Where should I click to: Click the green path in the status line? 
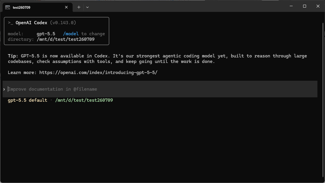pyautogui.click(x=84, y=100)
